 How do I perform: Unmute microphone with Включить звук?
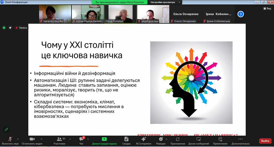tap(10, 139)
